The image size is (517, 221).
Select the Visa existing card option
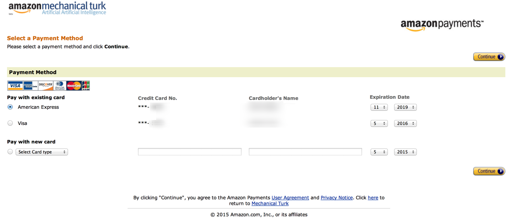10,123
